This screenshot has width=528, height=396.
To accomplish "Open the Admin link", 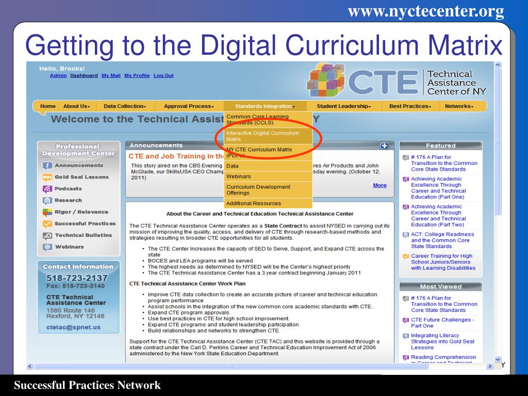I will coord(58,75).
